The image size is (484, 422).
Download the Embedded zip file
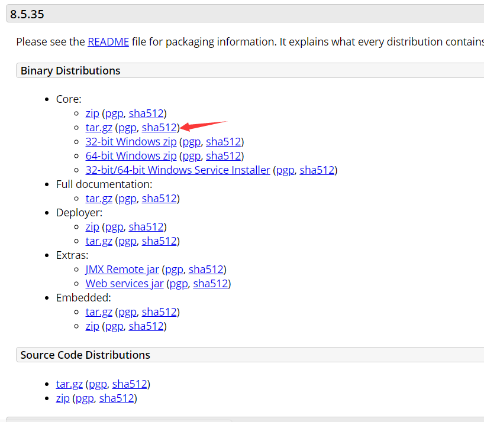(x=92, y=326)
